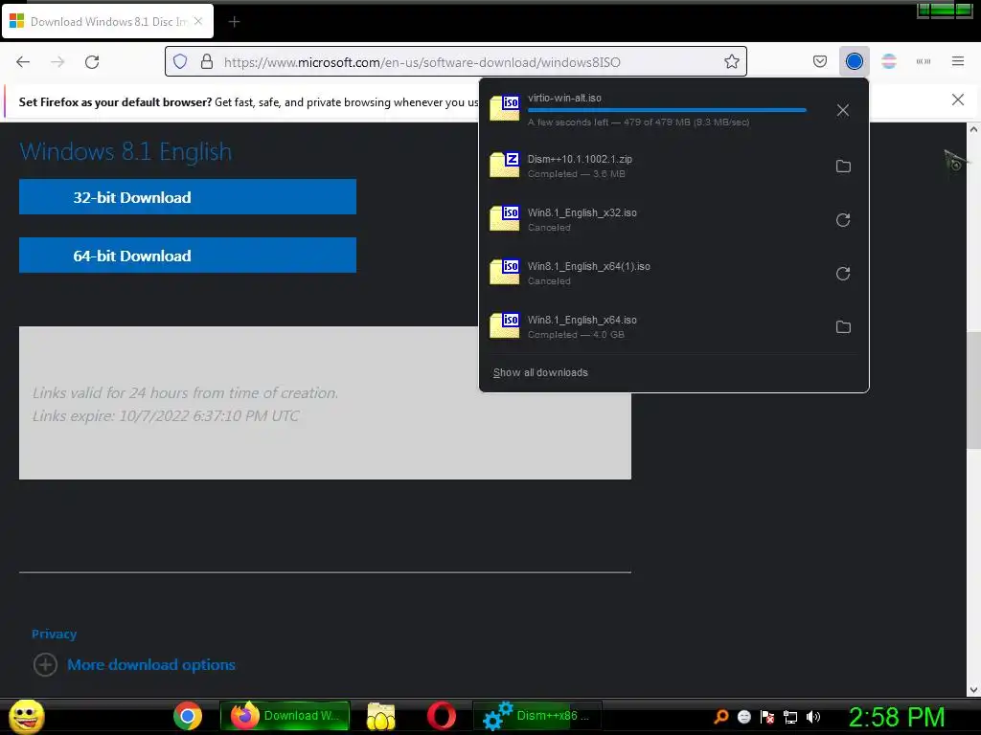Click the URL address field
This screenshot has height=735, width=981.
[455, 62]
